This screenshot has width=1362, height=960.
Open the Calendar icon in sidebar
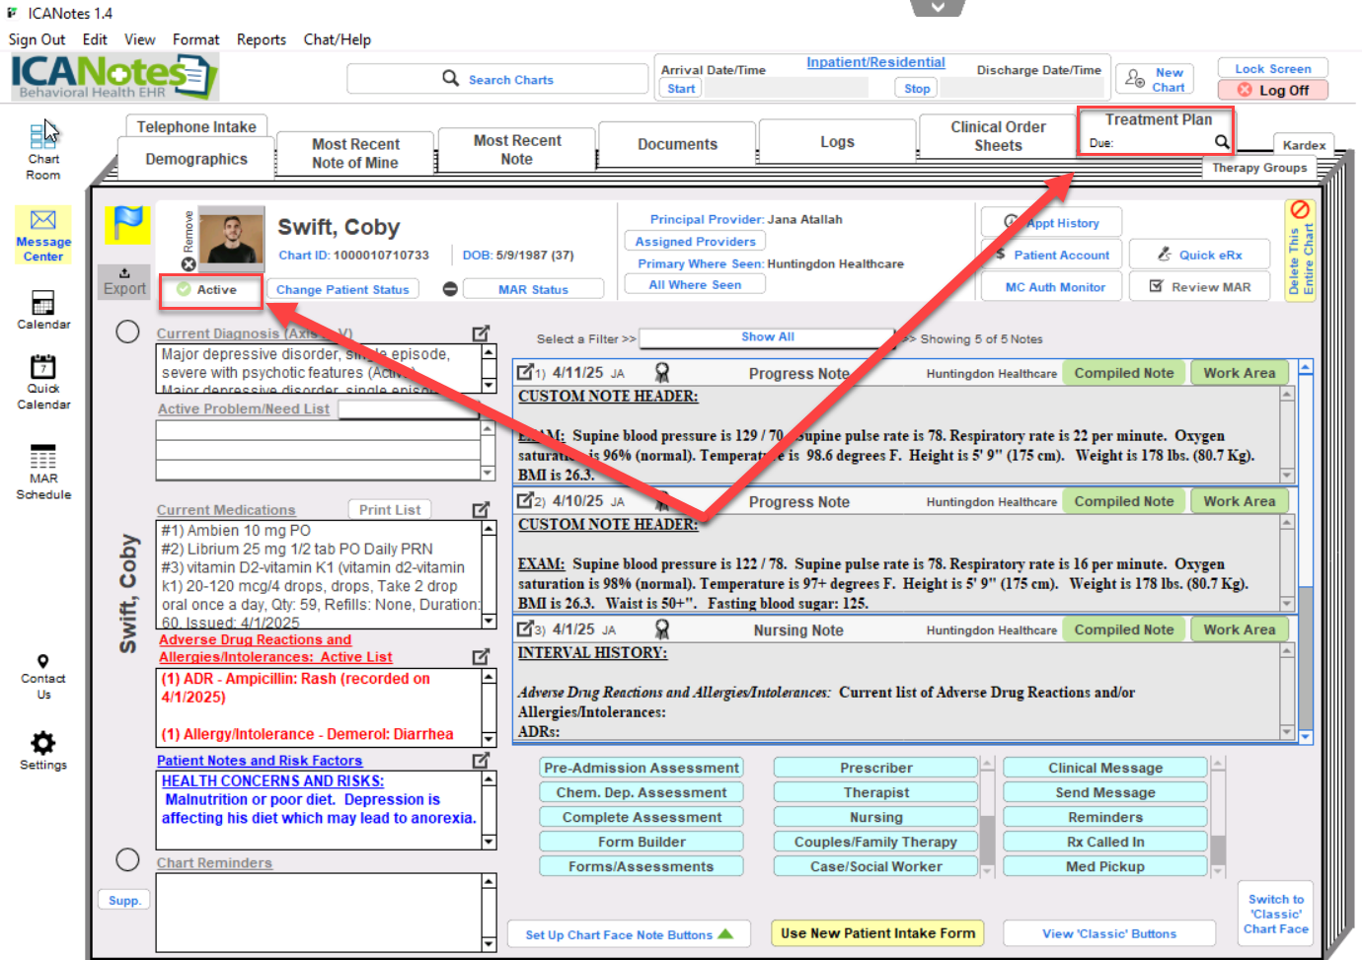pos(43,302)
